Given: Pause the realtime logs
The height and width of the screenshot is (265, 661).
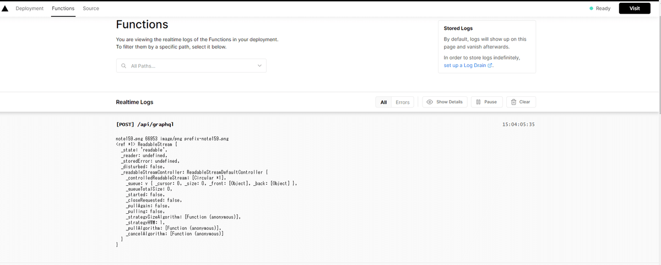Looking at the screenshot, I should tap(486, 102).
